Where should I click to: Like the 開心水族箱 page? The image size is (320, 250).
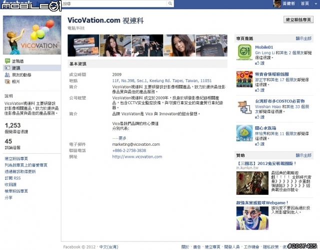(x=259, y=144)
